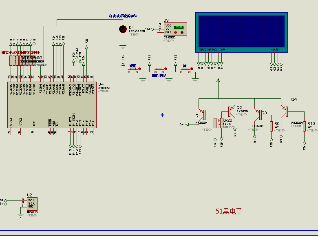Click the P24 terminal circle below R10
Viewport: 318px width, 236px height.
point(304,143)
